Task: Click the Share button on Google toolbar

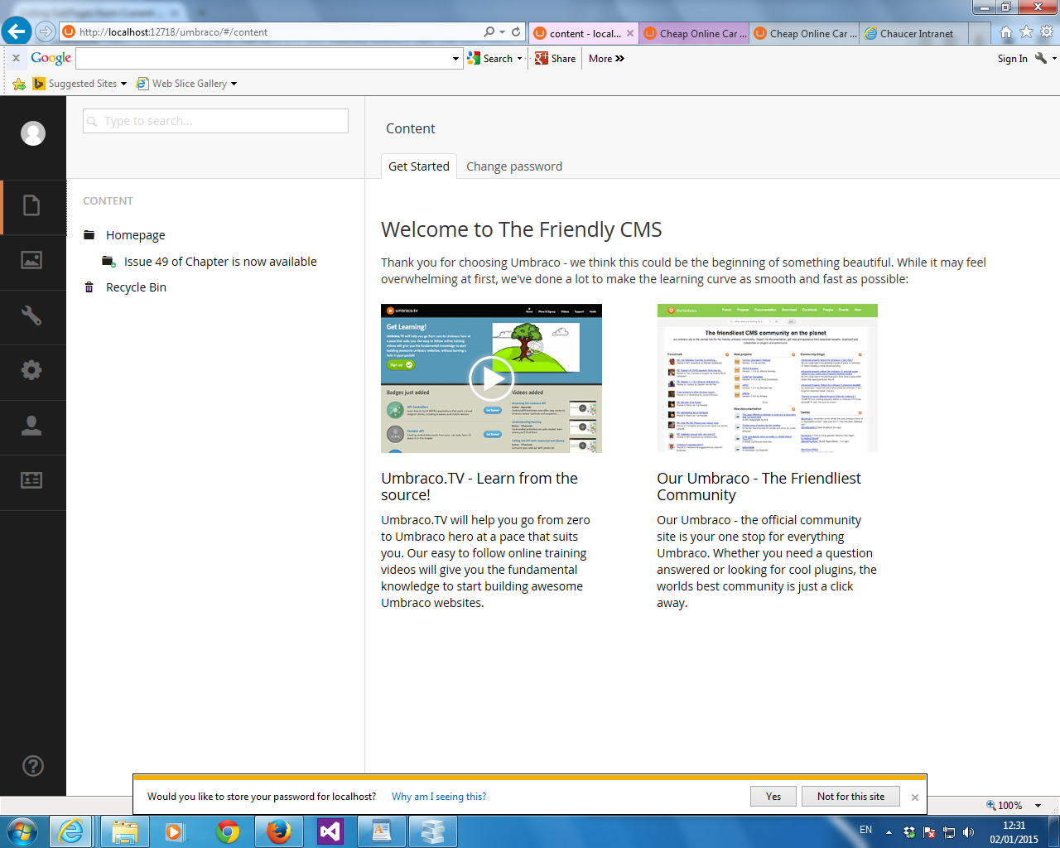Action: pyautogui.click(x=556, y=59)
